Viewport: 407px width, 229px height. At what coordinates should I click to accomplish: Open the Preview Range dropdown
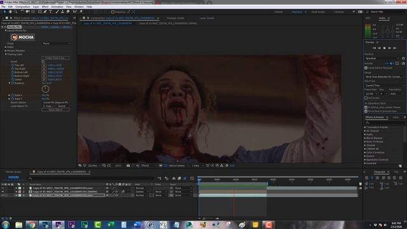click(385, 77)
